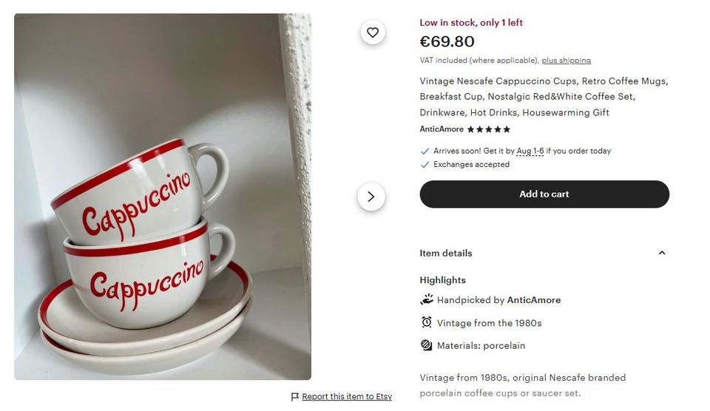Click the checkmark beside Exchanges accepted
The image size is (710, 411).
pos(425,164)
